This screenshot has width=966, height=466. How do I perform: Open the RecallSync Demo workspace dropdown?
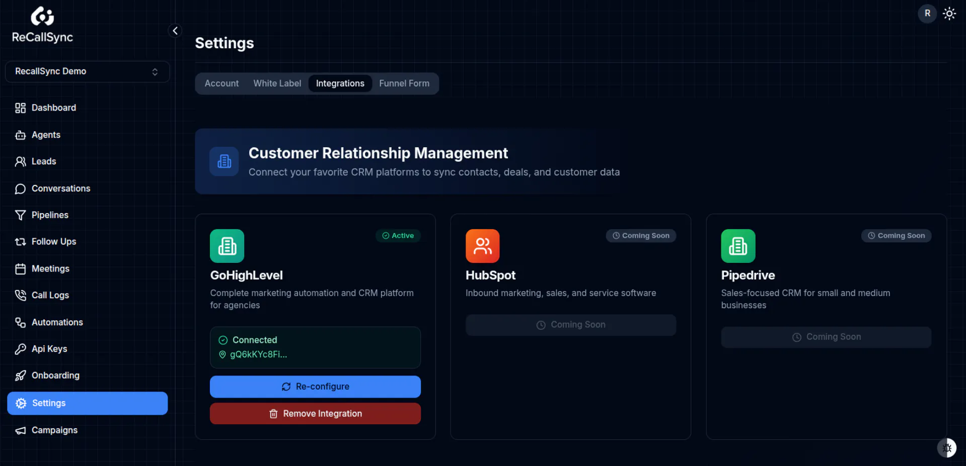[x=87, y=71]
